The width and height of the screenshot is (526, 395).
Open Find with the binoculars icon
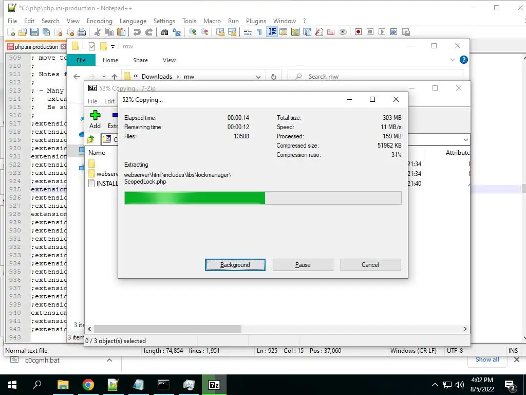coord(164,32)
